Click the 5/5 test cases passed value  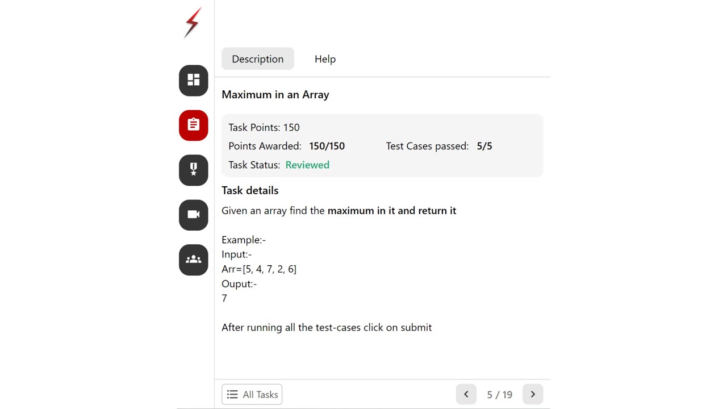point(484,146)
